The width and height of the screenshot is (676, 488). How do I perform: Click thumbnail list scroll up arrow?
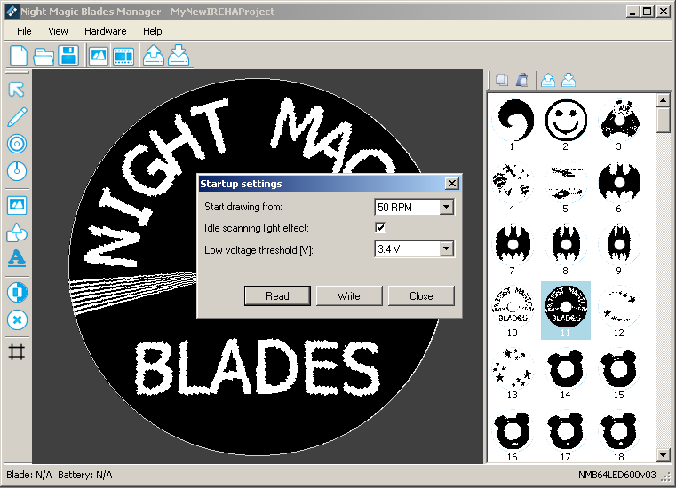click(663, 101)
